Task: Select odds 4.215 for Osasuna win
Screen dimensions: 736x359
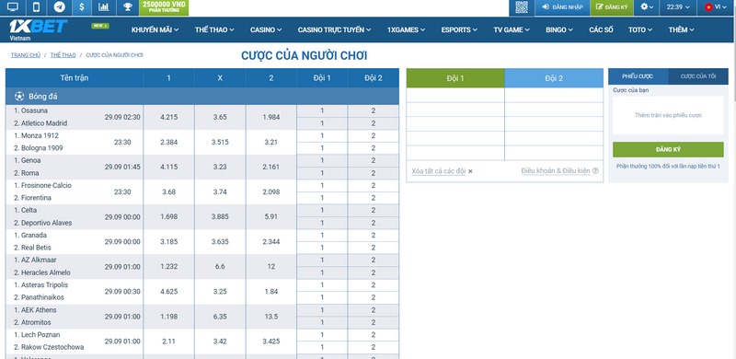Action: 168,117
